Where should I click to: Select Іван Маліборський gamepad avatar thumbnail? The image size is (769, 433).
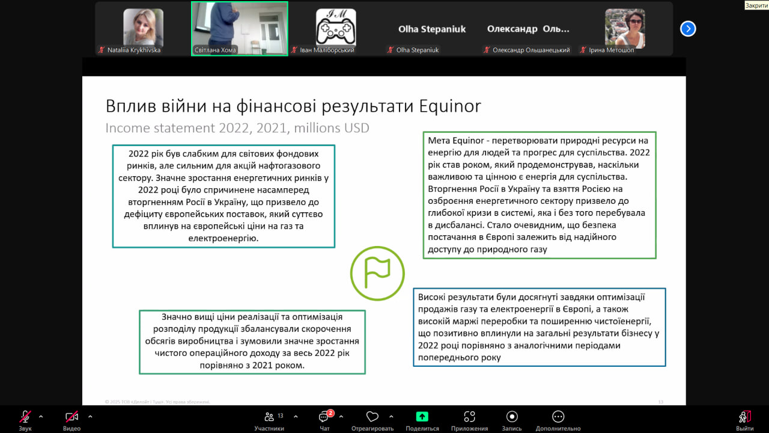coord(336,28)
